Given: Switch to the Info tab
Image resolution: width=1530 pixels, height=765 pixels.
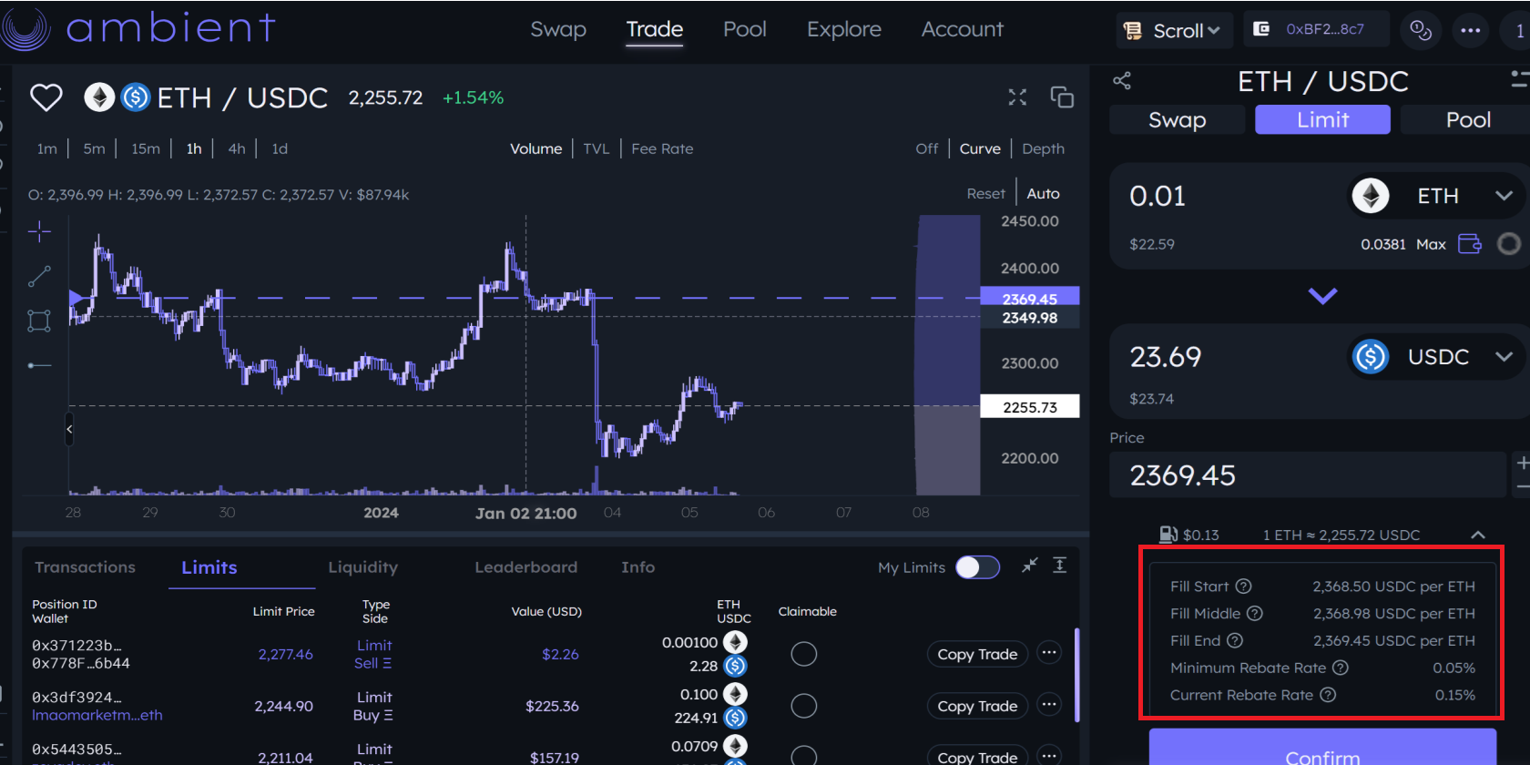Looking at the screenshot, I should tap(637, 567).
